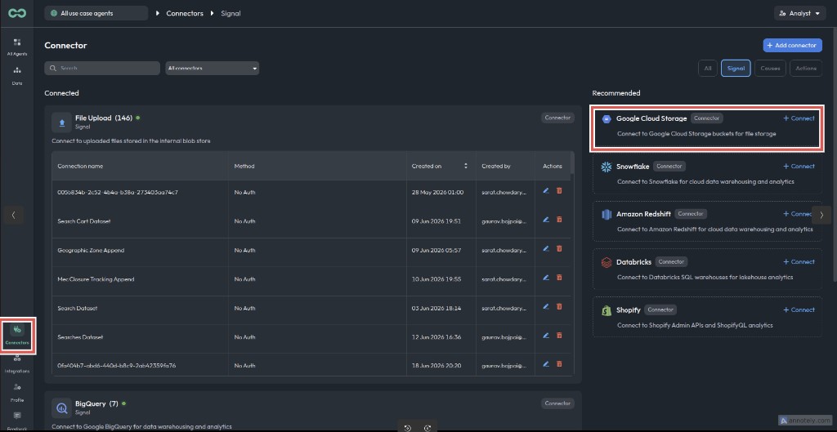Delete the Search Cart Dataset connection
This screenshot has height=432, width=837.
559,219
